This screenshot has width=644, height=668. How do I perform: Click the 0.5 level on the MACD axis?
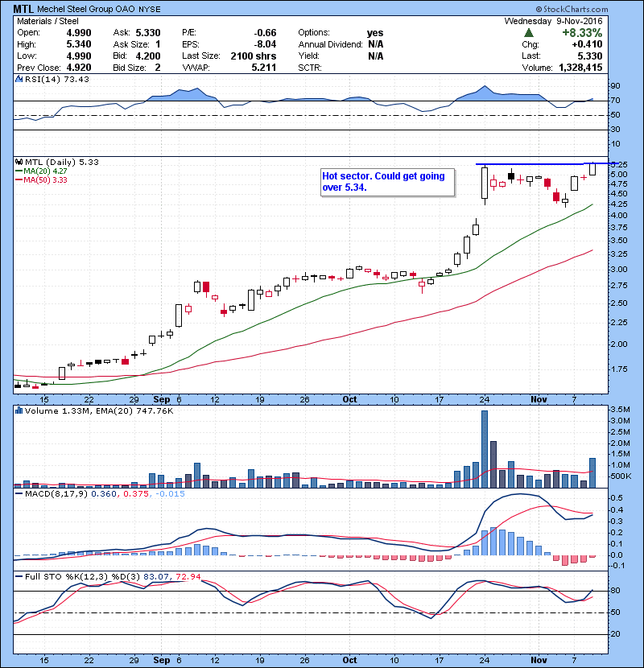[617, 498]
